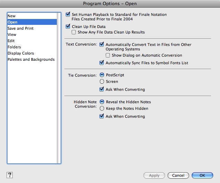220x183 pixels.
Task: Select the Screen tie conversion radio button
Action: [x=102, y=81]
